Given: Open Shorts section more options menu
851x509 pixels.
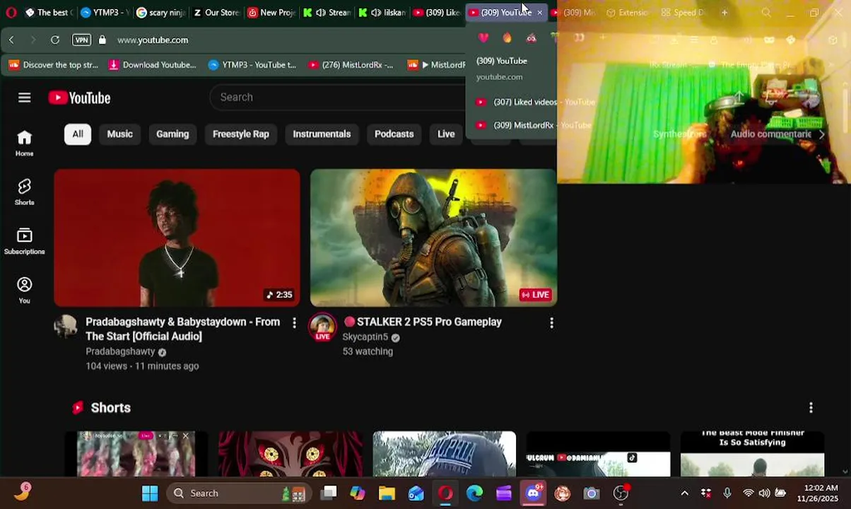Looking at the screenshot, I should point(811,407).
